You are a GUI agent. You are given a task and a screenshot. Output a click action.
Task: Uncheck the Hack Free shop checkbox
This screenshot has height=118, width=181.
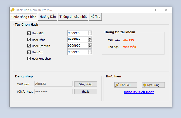pos(29,59)
